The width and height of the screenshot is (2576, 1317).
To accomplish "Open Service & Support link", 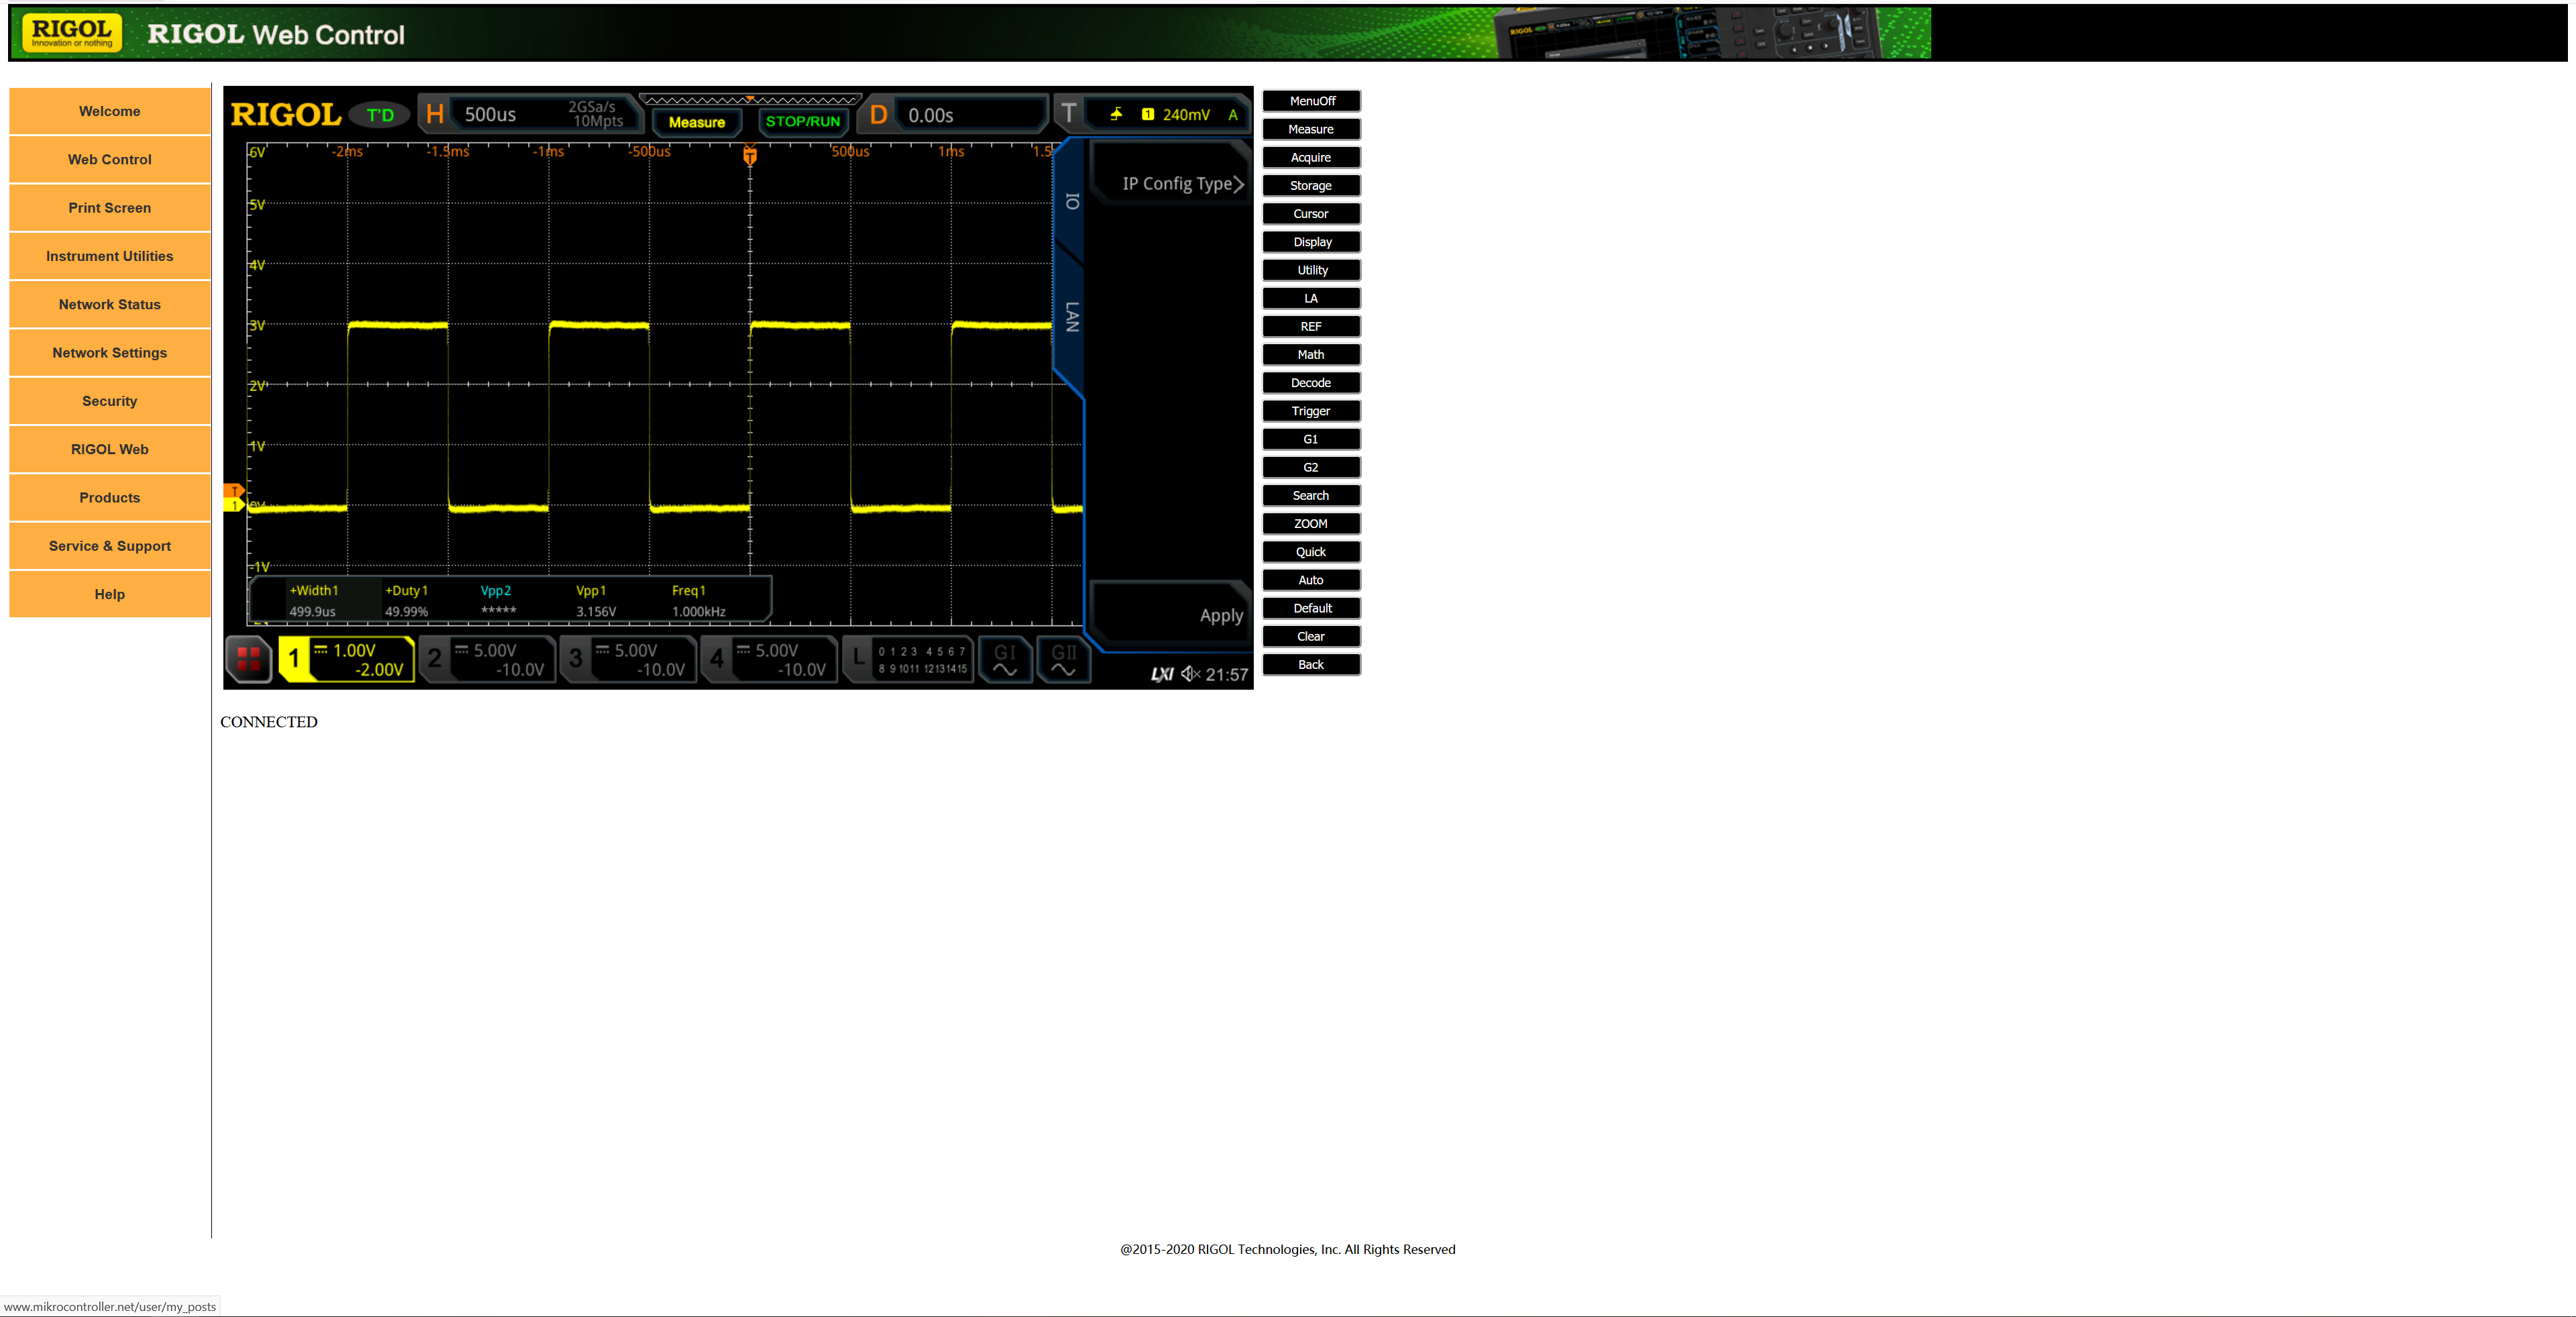I will click(x=110, y=546).
